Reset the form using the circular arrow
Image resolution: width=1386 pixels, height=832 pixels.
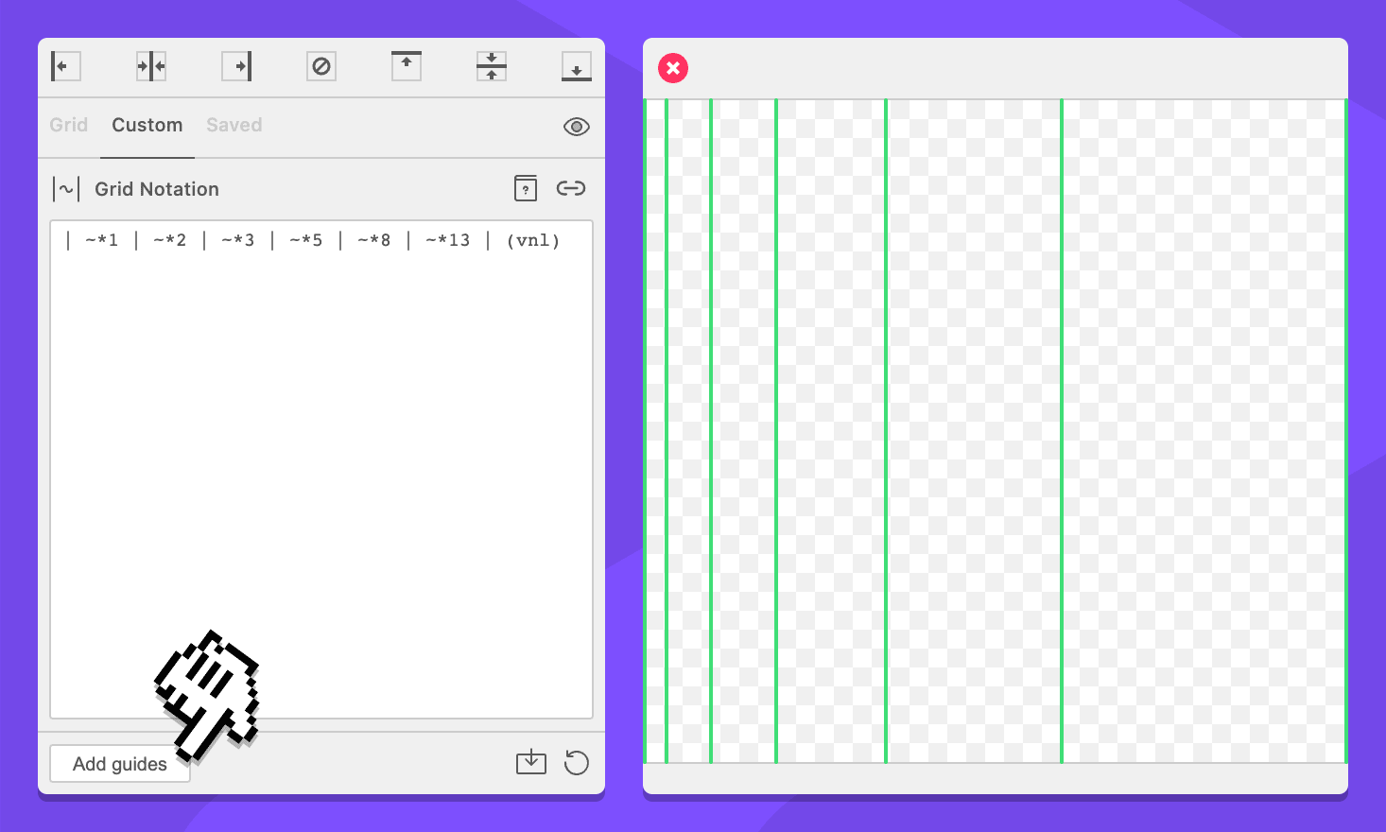[577, 762]
